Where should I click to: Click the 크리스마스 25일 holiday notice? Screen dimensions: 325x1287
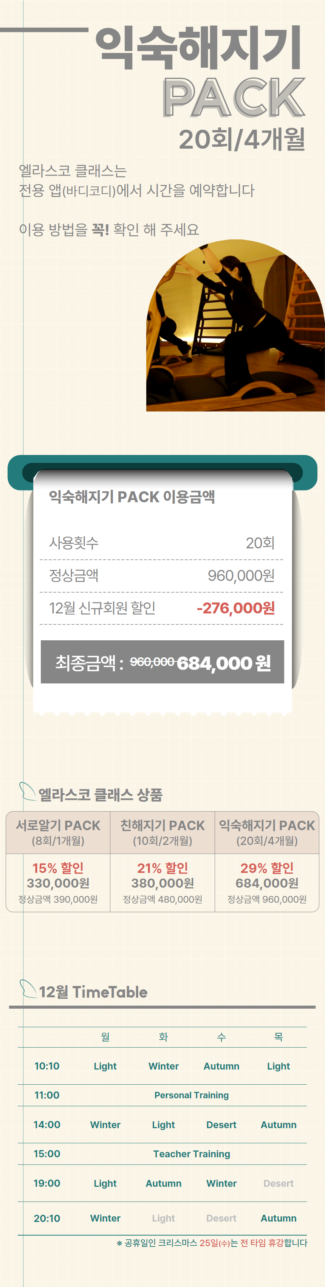click(x=212, y=1242)
